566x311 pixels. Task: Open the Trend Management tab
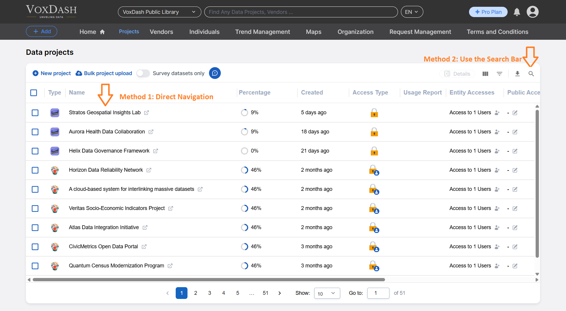[x=262, y=32]
